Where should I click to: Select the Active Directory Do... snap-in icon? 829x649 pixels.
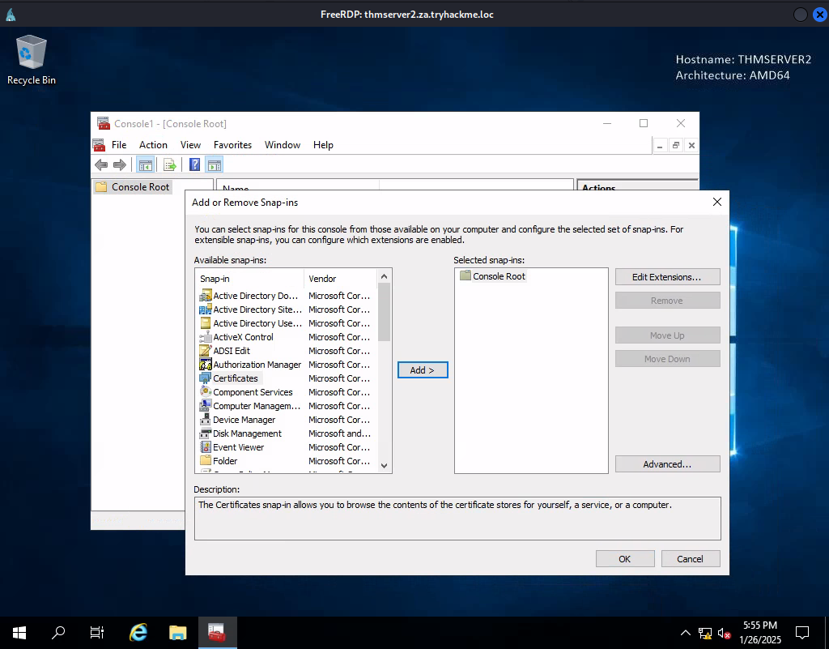[205, 296]
